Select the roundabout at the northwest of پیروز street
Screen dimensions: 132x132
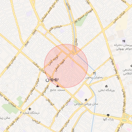[x=40, y=23]
